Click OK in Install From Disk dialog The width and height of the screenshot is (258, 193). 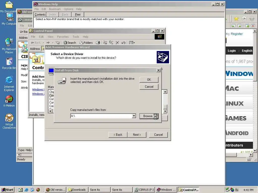coord(149,80)
